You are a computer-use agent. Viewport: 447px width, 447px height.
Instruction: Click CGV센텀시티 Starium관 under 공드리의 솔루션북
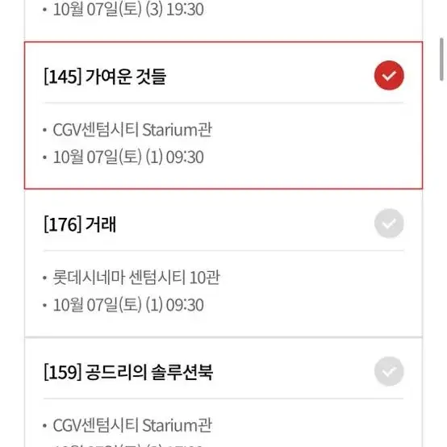pos(132,425)
